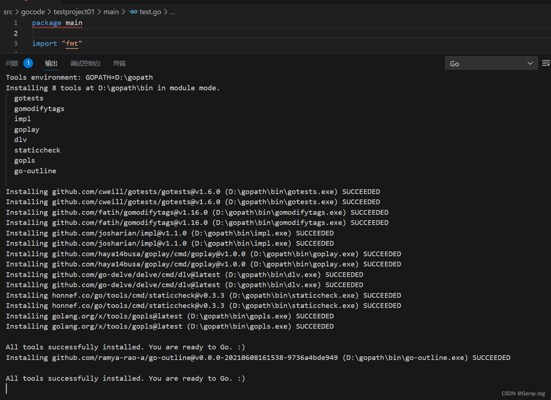Click the first dlv@latest installing line

click(x=185, y=275)
